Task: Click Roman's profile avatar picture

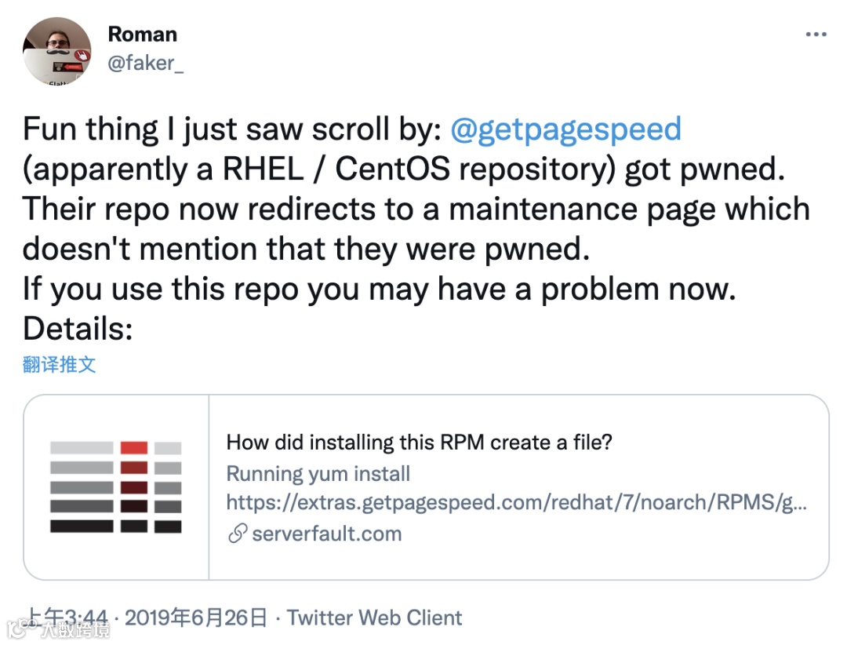Action: [x=56, y=51]
